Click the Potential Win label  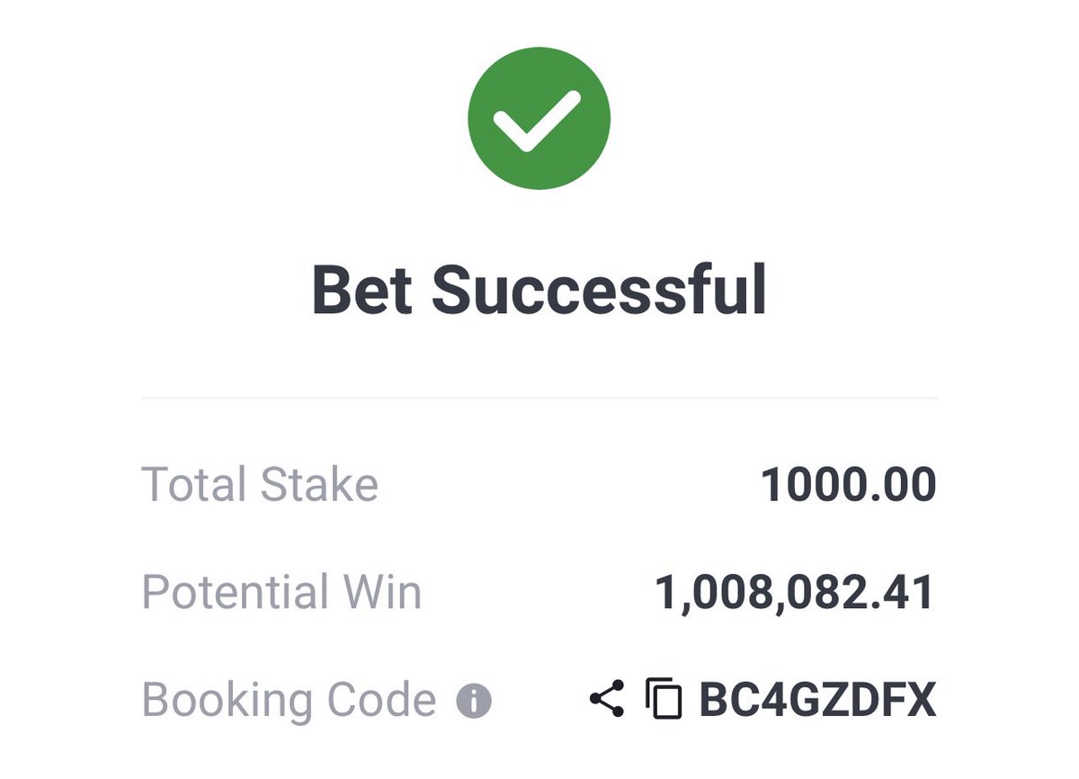pos(281,592)
